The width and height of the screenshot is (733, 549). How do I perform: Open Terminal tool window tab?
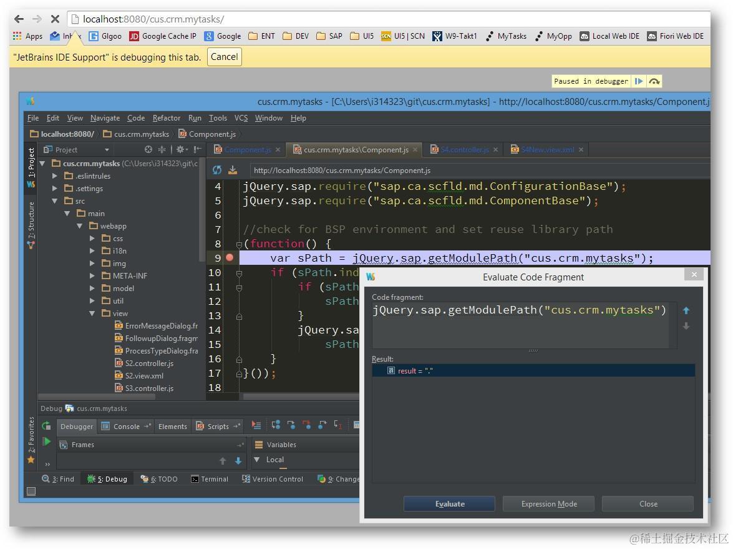[210, 479]
